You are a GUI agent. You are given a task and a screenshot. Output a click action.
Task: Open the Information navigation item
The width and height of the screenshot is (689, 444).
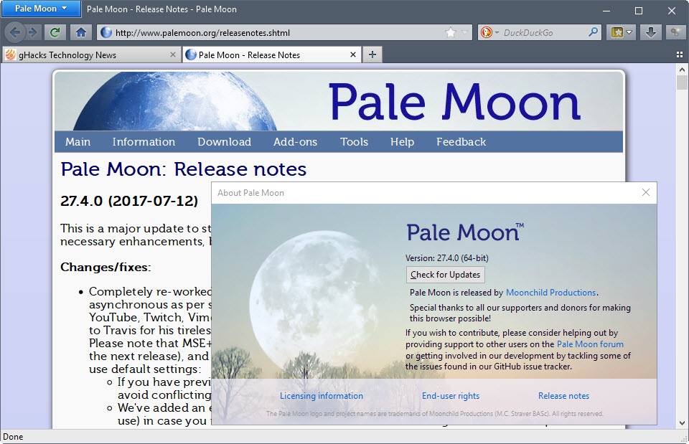(x=144, y=142)
